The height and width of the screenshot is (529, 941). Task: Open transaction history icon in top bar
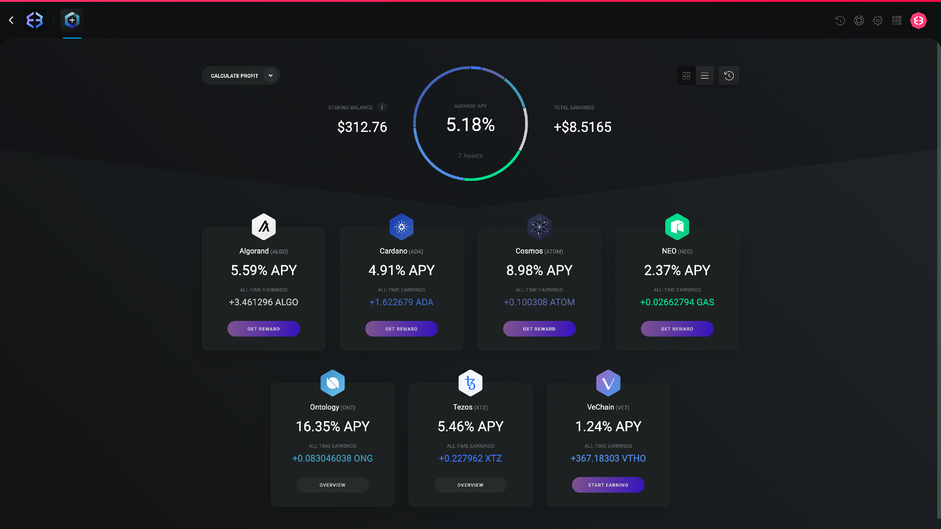coord(840,20)
